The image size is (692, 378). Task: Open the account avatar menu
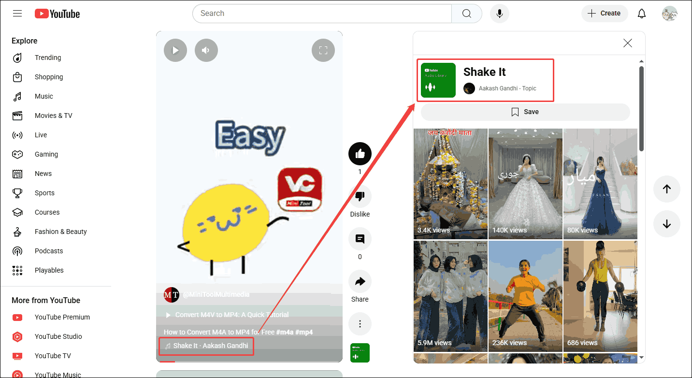(669, 14)
